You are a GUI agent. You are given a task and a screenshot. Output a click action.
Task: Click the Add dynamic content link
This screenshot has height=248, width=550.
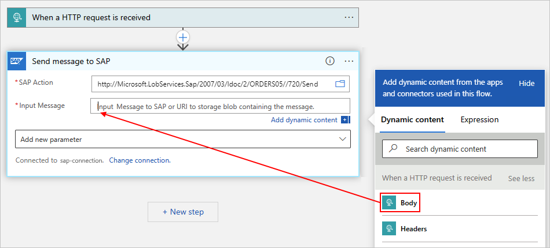point(304,120)
